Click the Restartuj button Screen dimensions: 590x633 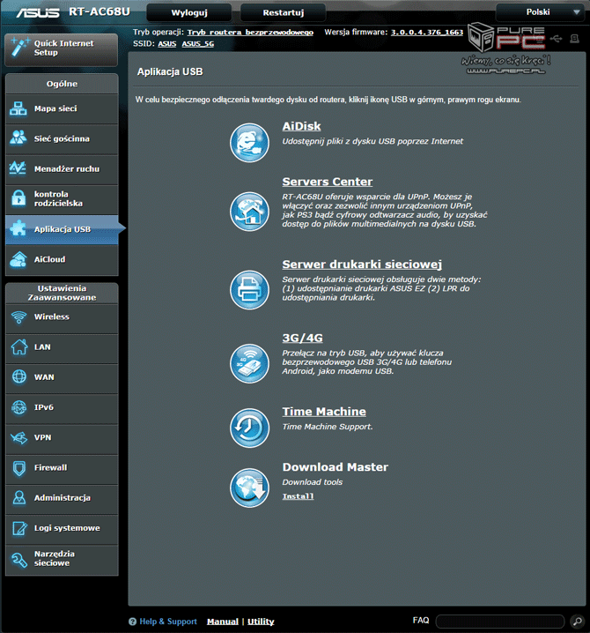(x=283, y=12)
